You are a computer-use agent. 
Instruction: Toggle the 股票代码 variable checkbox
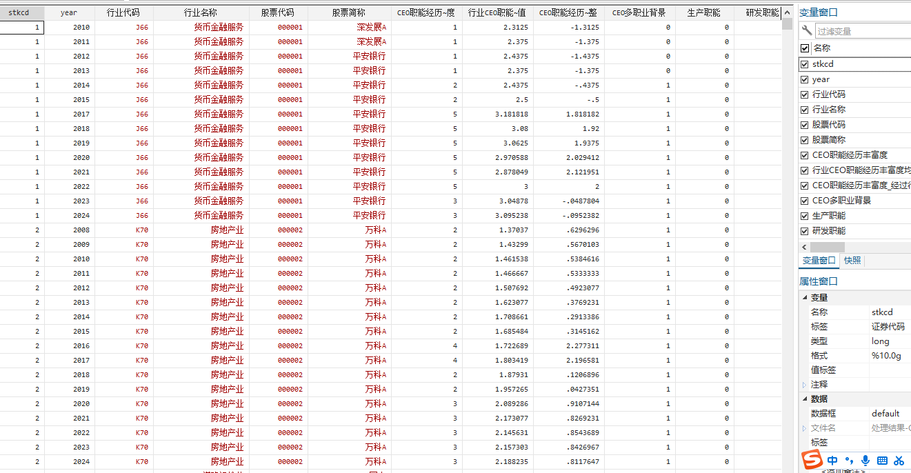coord(805,125)
